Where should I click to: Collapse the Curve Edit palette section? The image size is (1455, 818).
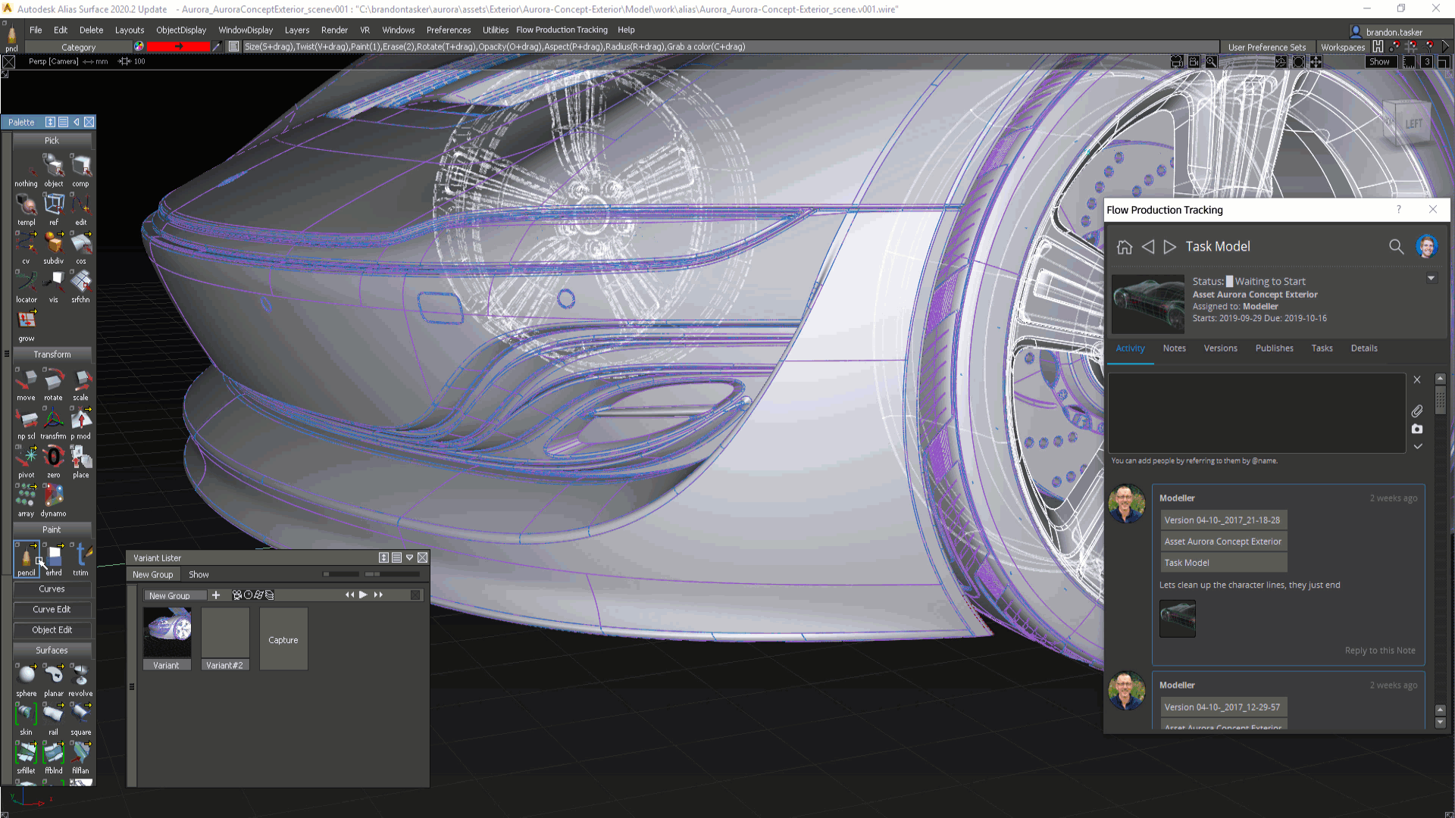(52, 609)
